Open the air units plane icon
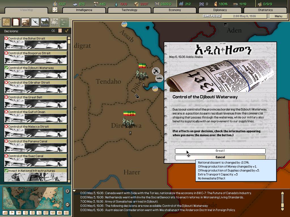The height and width of the screenshot is (217, 290). coord(35,22)
